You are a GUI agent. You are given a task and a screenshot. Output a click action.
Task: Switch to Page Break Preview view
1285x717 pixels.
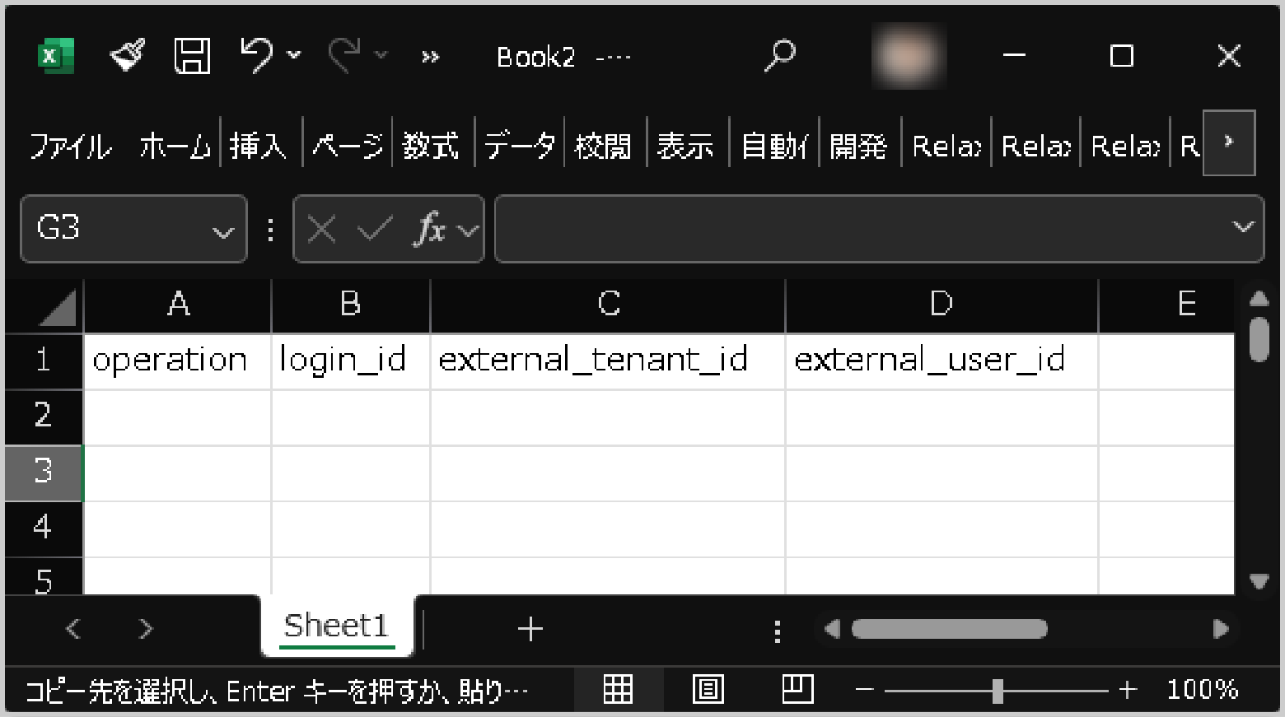(797, 690)
